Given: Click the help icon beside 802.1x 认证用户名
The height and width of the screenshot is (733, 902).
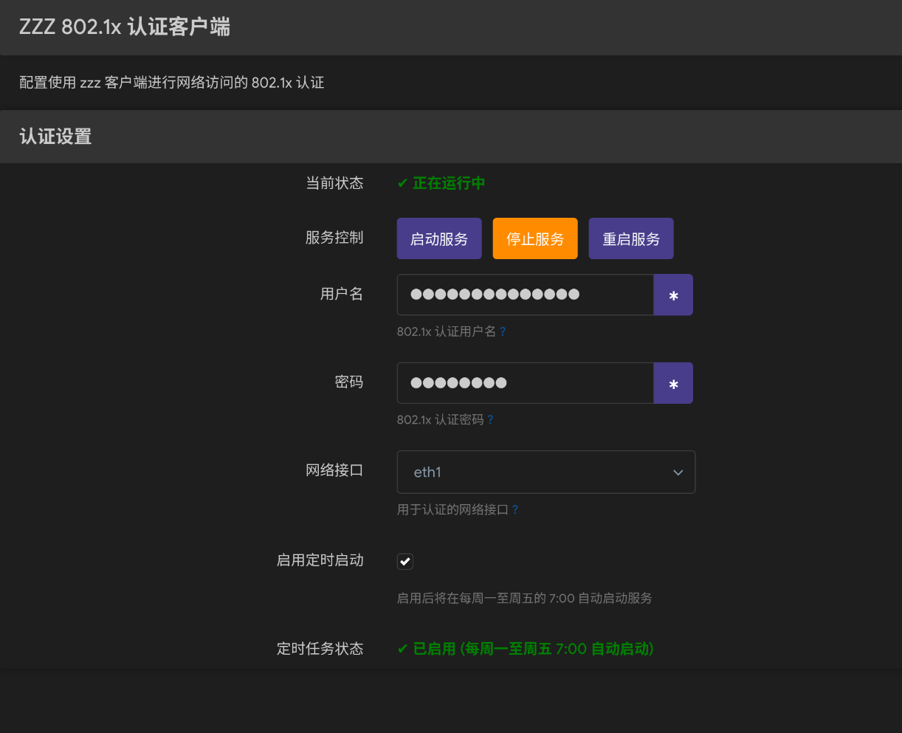Looking at the screenshot, I should [503, 332].
